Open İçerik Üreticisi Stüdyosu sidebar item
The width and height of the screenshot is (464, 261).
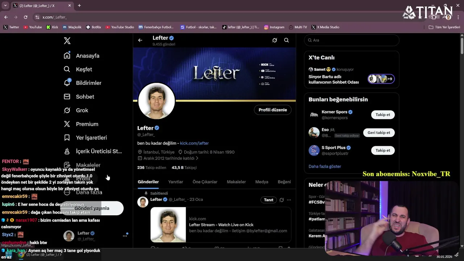click(x=93, y=151)
